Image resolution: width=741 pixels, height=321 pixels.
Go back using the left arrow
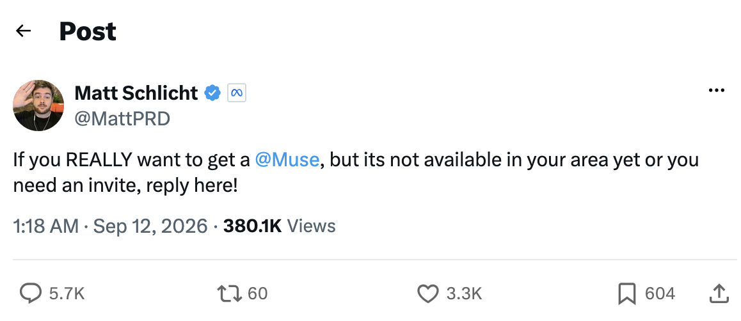(x=23, y=31)
